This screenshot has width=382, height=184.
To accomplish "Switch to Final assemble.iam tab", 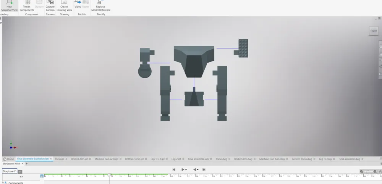I will click(198, 159).
